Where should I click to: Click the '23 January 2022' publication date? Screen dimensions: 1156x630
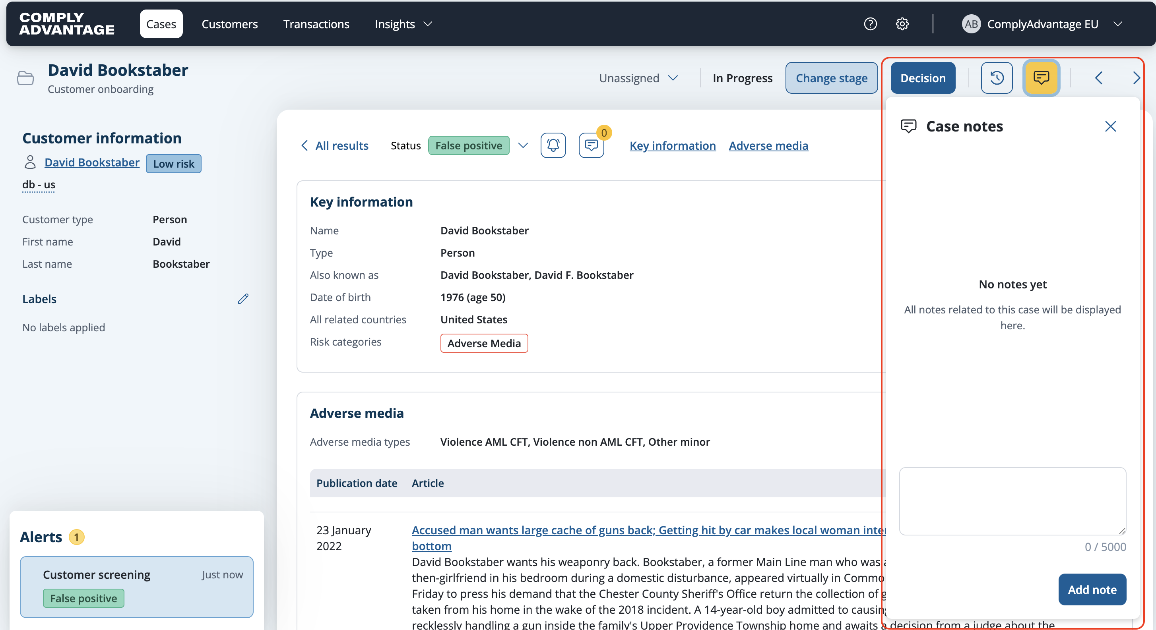tap(344, 538)
